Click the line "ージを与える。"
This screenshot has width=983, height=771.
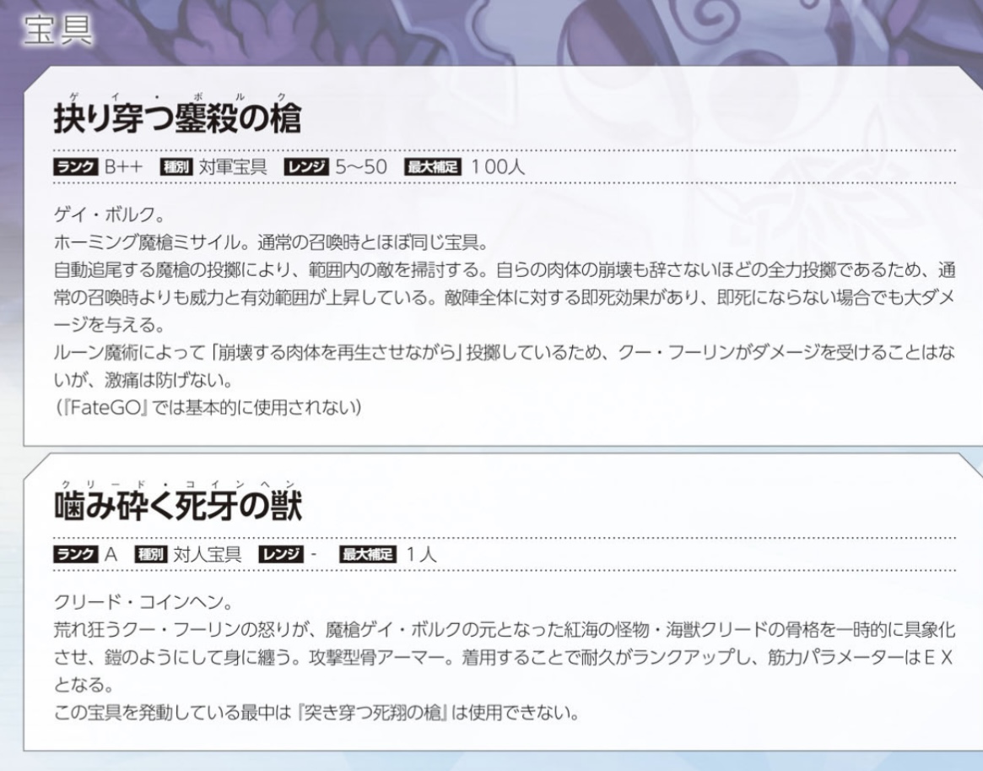point(110,325)
